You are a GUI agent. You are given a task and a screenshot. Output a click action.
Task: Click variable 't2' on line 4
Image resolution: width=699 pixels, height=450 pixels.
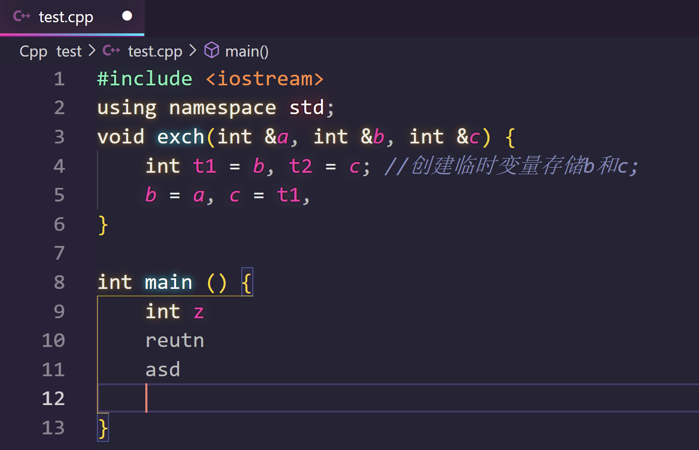pos(300,166)
